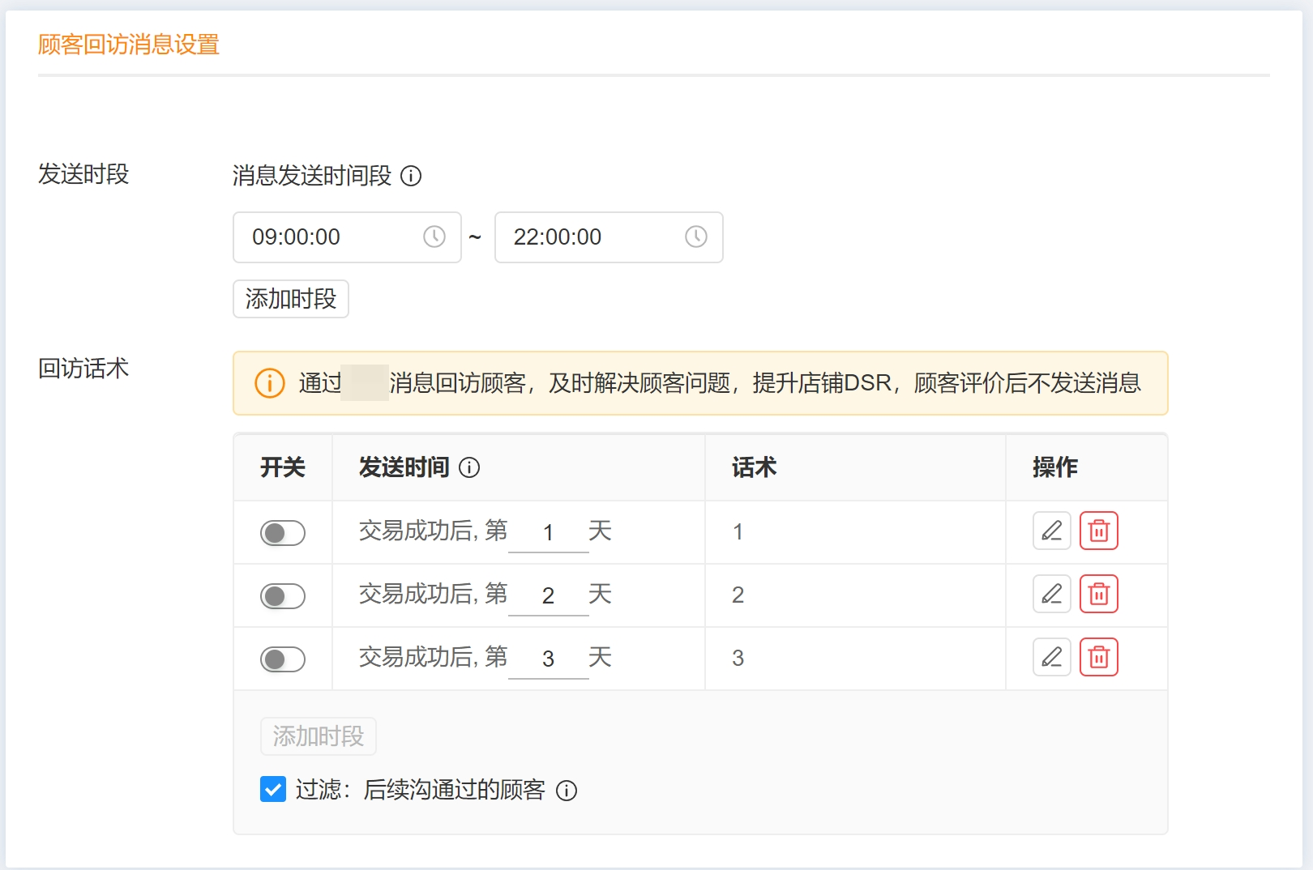Viewport: 1313px width, 870px height.
Task: Click the 顾客回访消息设置 heading
Action: tap(129, 45)
